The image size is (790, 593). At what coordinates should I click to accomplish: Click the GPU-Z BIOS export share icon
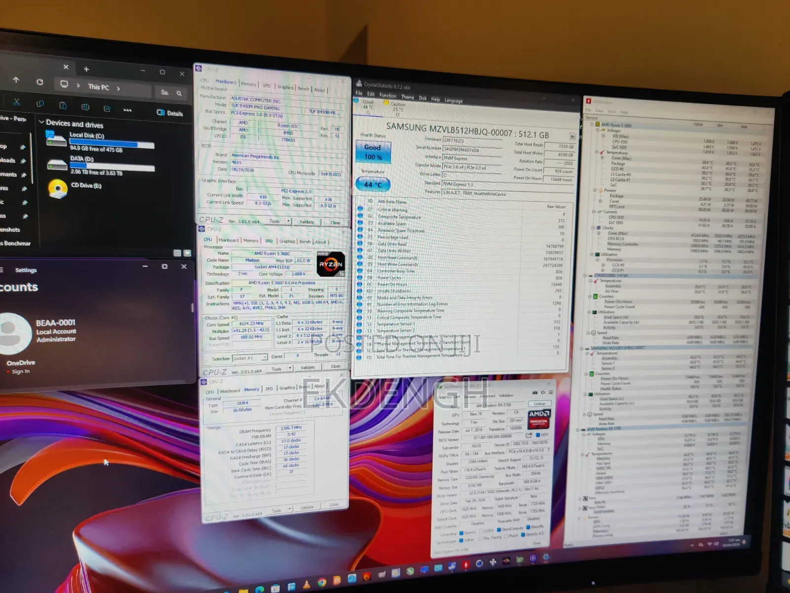pos(529,435)
